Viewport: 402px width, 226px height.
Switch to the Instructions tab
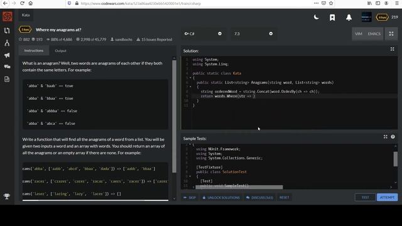(x=34, y=50)
